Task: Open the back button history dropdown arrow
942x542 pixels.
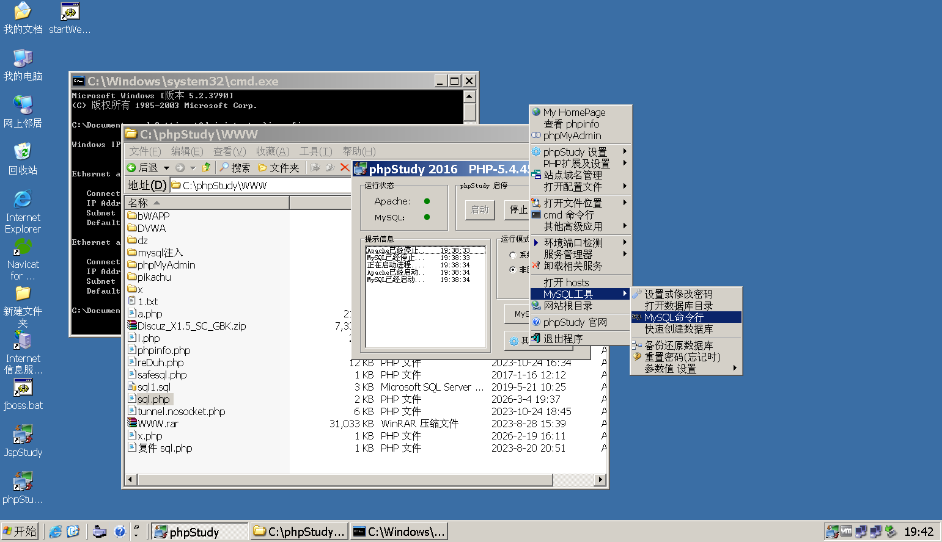Action: [166, 168]
